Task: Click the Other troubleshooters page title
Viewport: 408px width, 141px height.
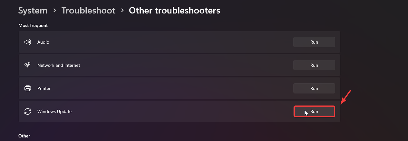Action: pos(174,11)
